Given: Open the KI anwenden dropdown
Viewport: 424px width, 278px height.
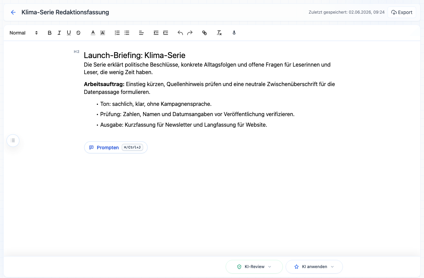Looking at the screenshot, I should click(x=314, y=267).
